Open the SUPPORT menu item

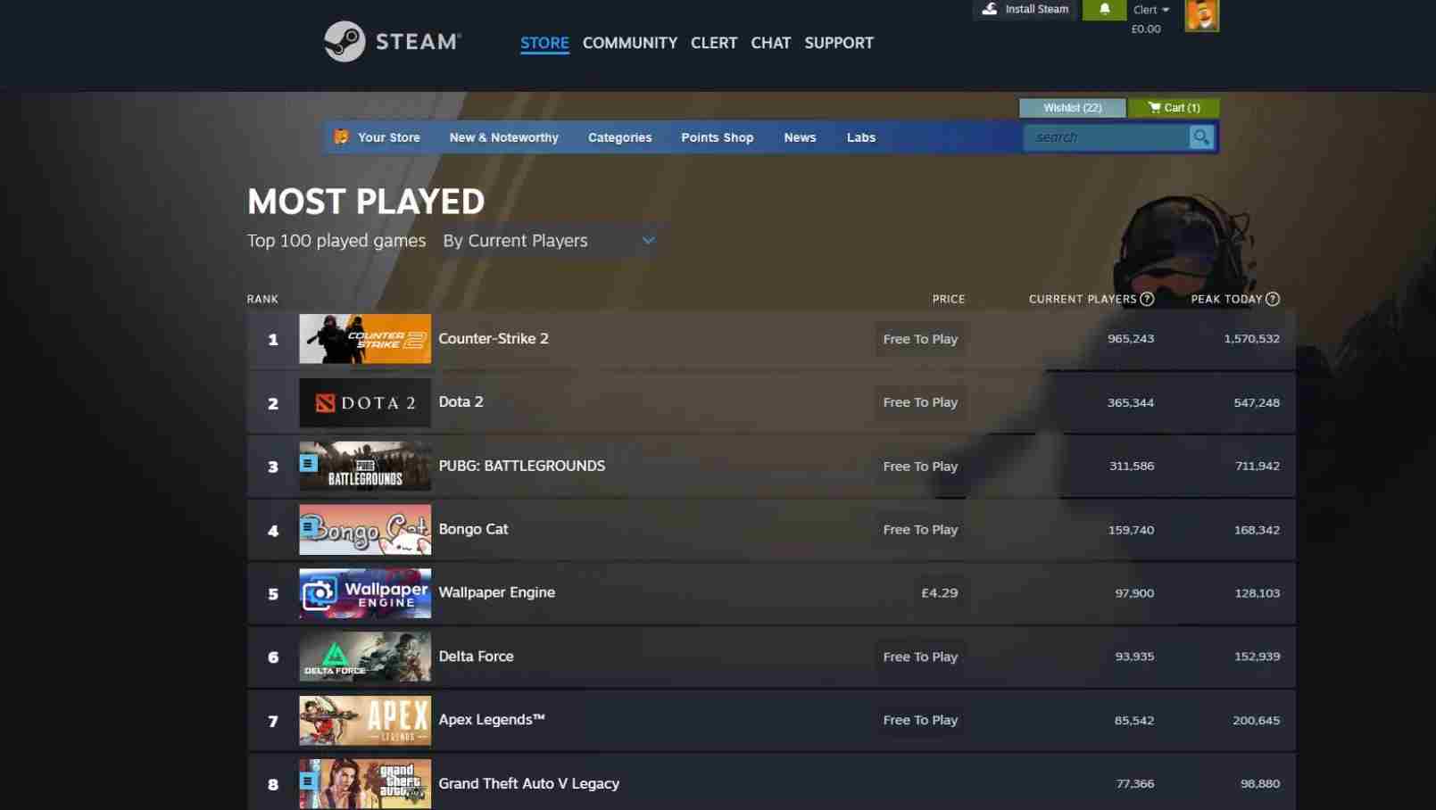838,43
